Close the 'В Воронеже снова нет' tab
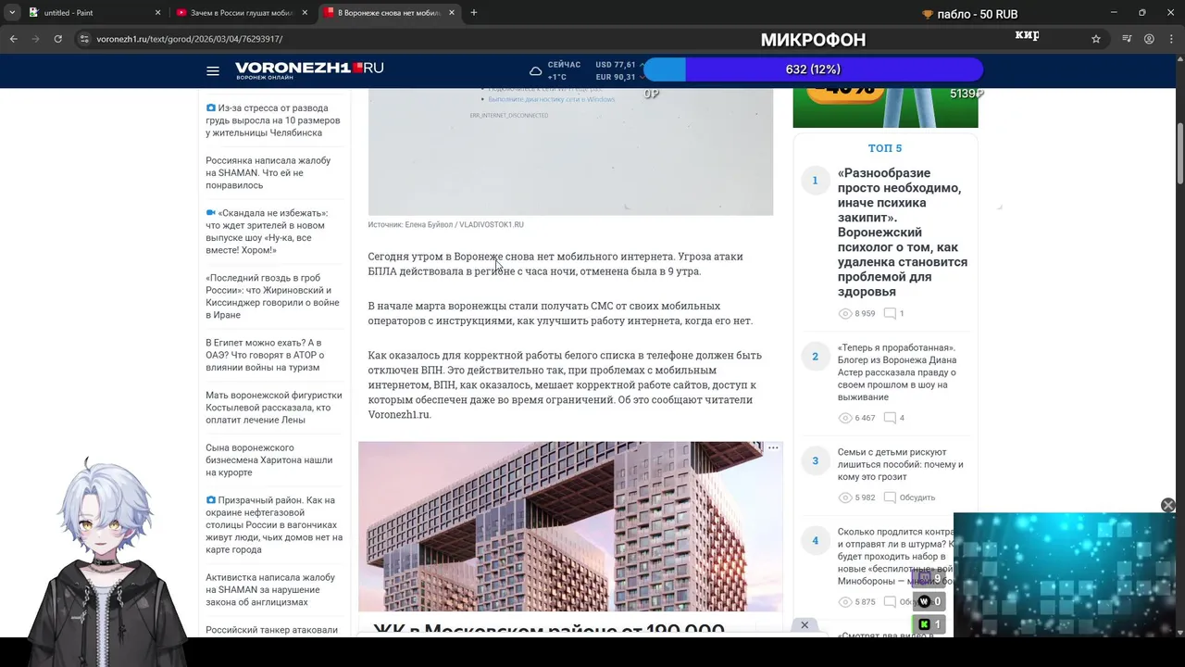This screenshot has width=1185, height=667. coord(452,13)
